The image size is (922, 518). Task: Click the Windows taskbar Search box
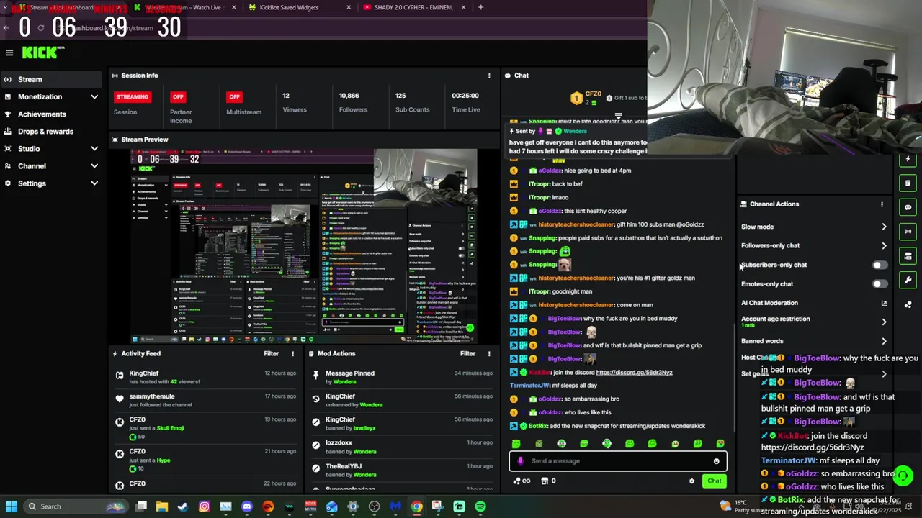point(75,506)
